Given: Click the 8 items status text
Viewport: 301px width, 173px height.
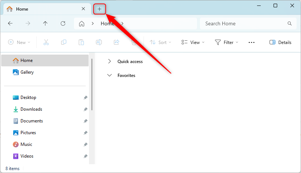Looking at the screenshot, I should pos(12,169).
